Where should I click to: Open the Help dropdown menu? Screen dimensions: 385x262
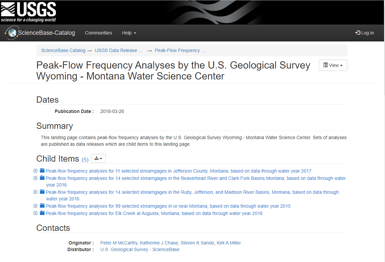pos(129,33)
